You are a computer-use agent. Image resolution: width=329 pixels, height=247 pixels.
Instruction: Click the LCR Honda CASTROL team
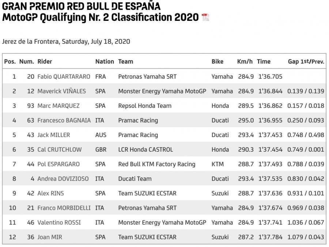(x=145, y=149)
